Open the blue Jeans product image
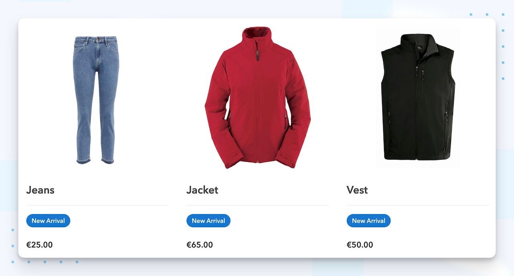 [96, 100]
